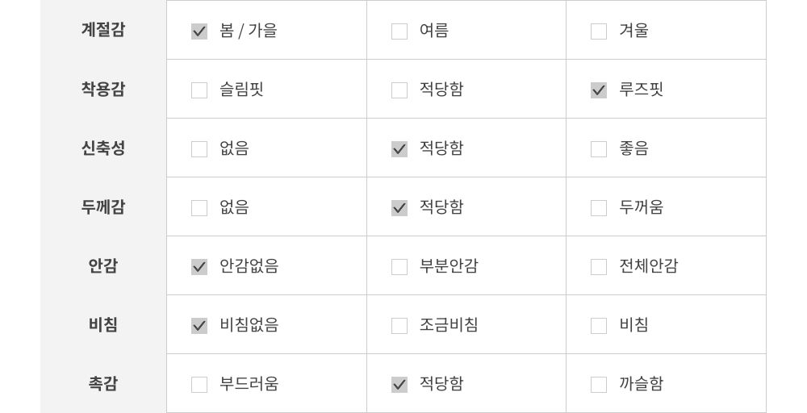The image size is (807, 413).
Task: Uncheck 적당함 in the 촉감 row
Action: pos(399,385)
